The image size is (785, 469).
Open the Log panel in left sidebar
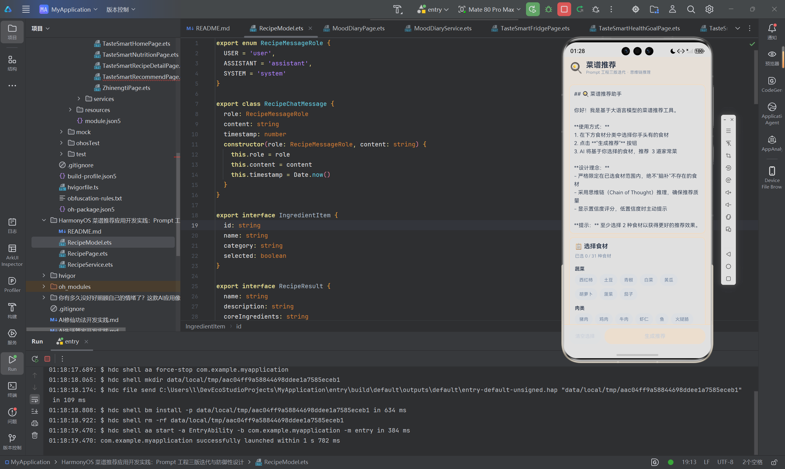point(12,226)
